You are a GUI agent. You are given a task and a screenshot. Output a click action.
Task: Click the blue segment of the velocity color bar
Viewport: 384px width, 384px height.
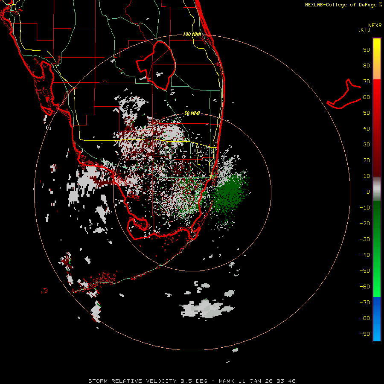click(377, 319)
